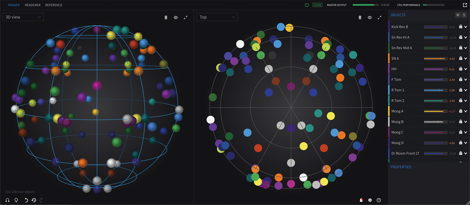This screenshot has height=205, width=470.
Task: Toggle lock on Kick Rev B object
Action: (x=461, y=27)
